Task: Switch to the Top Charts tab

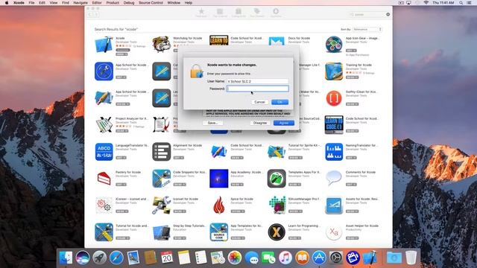Action: coord(220,13)
